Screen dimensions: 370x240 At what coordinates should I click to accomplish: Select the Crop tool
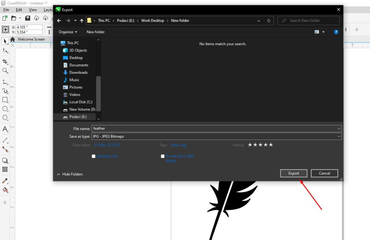pos(5,61)
